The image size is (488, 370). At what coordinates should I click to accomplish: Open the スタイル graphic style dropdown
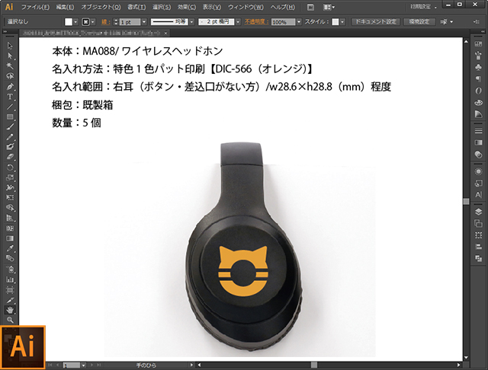pos(342,22)
